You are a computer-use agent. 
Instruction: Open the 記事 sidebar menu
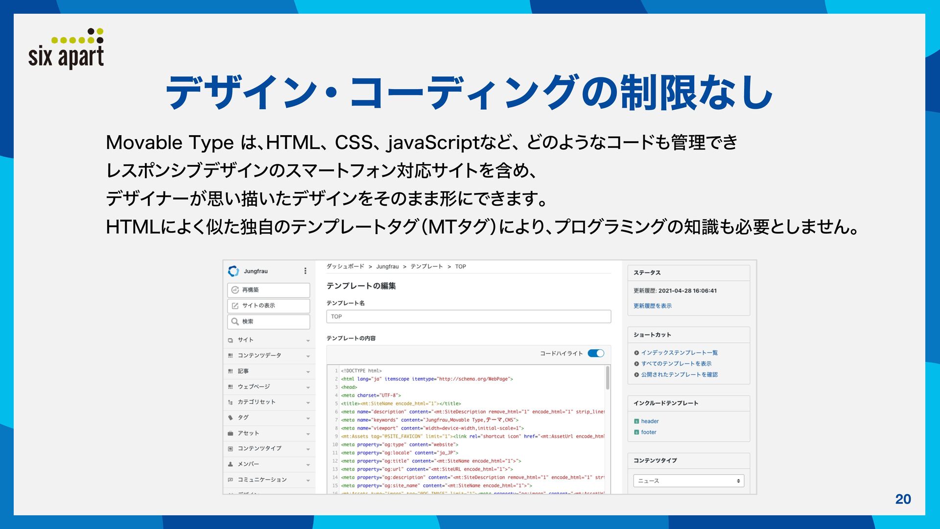269,371
